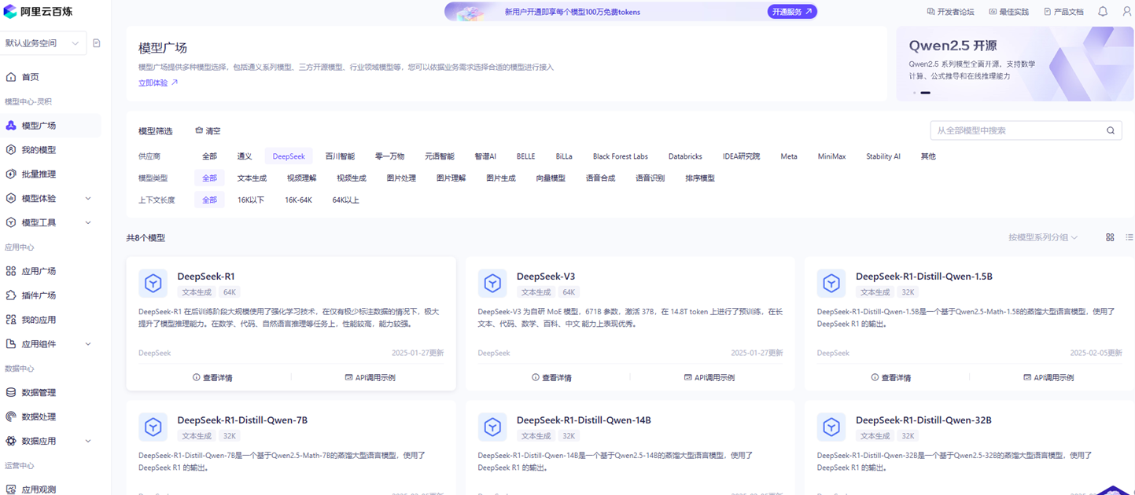
Task: Expand the 模型体验 sidebar menu
Action: pos(88,199)
